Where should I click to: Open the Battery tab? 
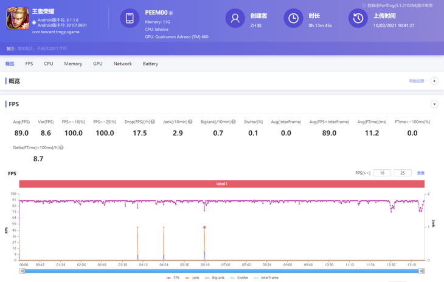150,64
